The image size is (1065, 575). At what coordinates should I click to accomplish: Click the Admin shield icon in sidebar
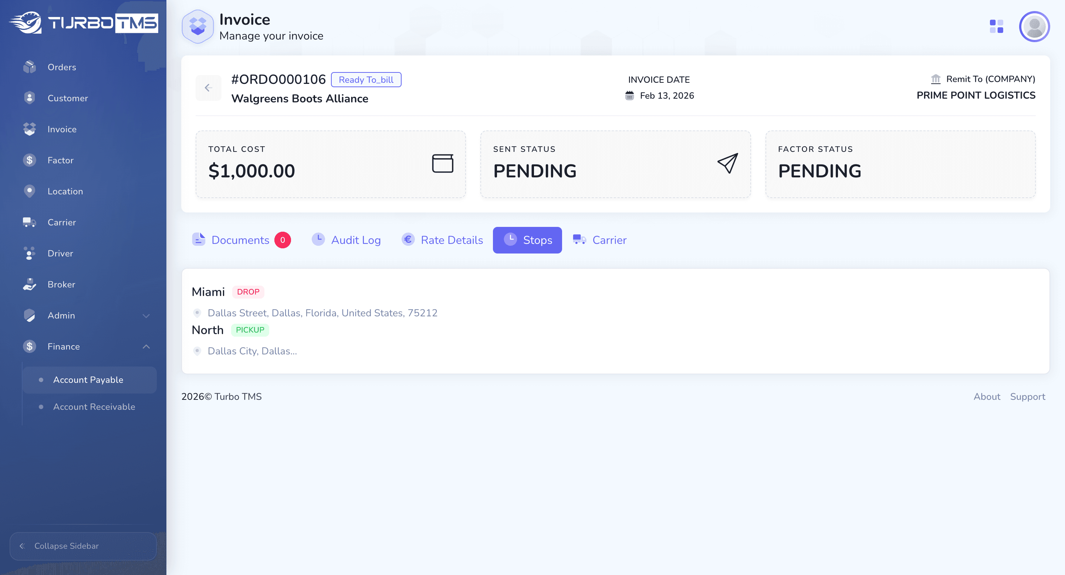(x=29, y=315)
